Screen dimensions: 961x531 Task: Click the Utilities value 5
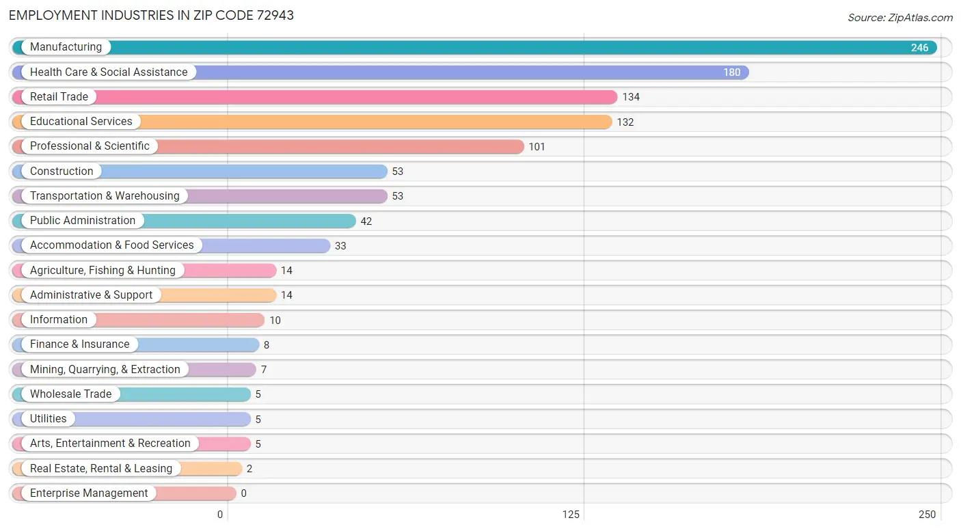coord(258,420)
